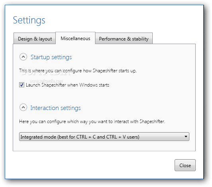Click the Integrated mode combo box text
This screenshot has height=187, width=212.
80,137
